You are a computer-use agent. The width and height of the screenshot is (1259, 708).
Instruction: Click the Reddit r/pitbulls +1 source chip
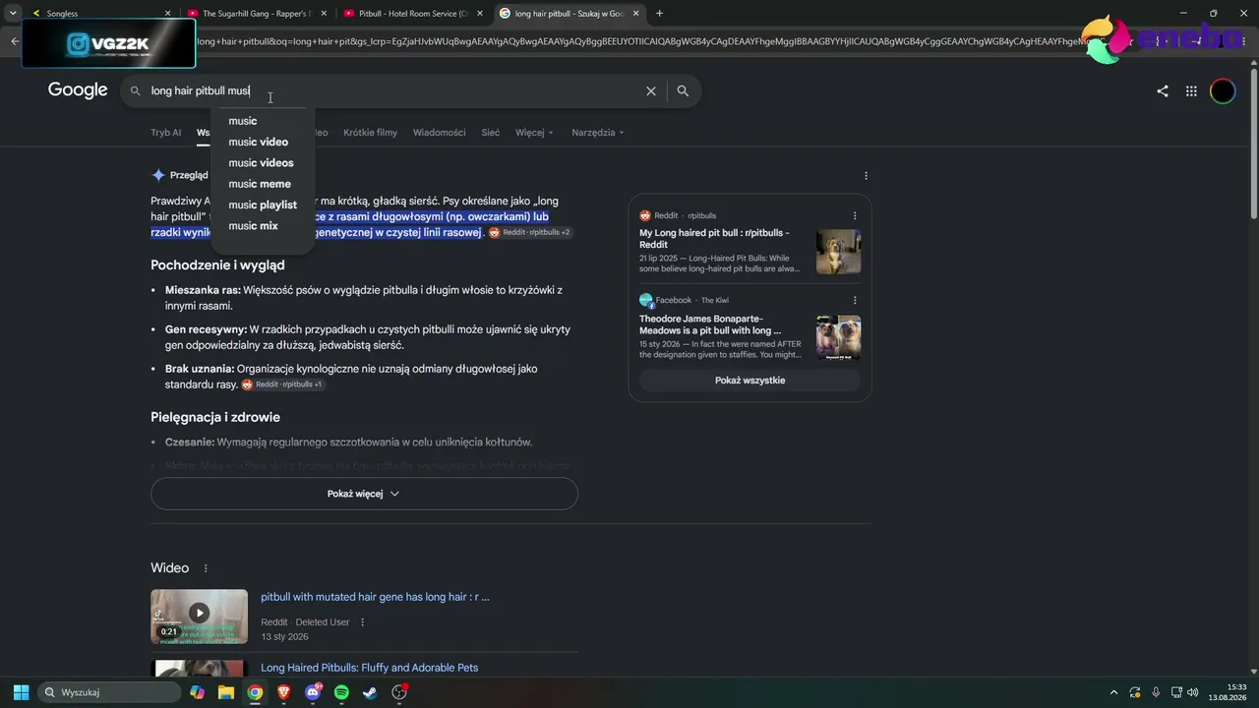282,384
